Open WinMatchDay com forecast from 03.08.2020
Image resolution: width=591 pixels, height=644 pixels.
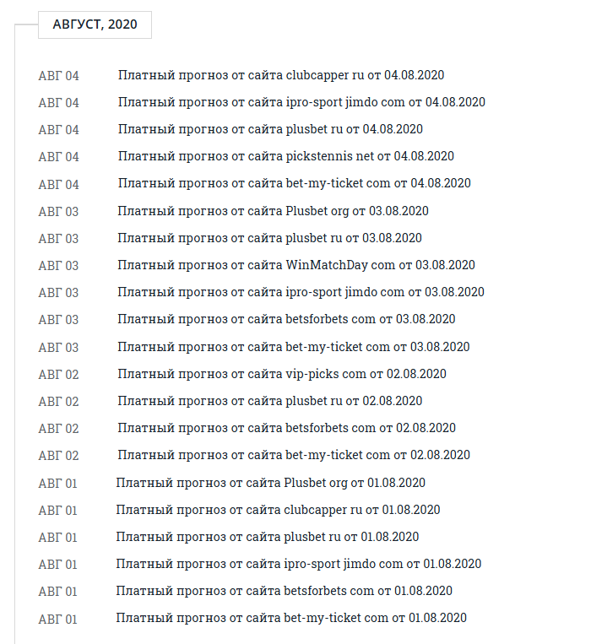(x=296, y=265)
